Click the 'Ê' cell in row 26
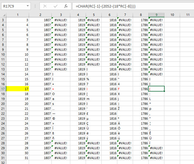The width and height of the screenshot is (194, 164). (157, 133)
